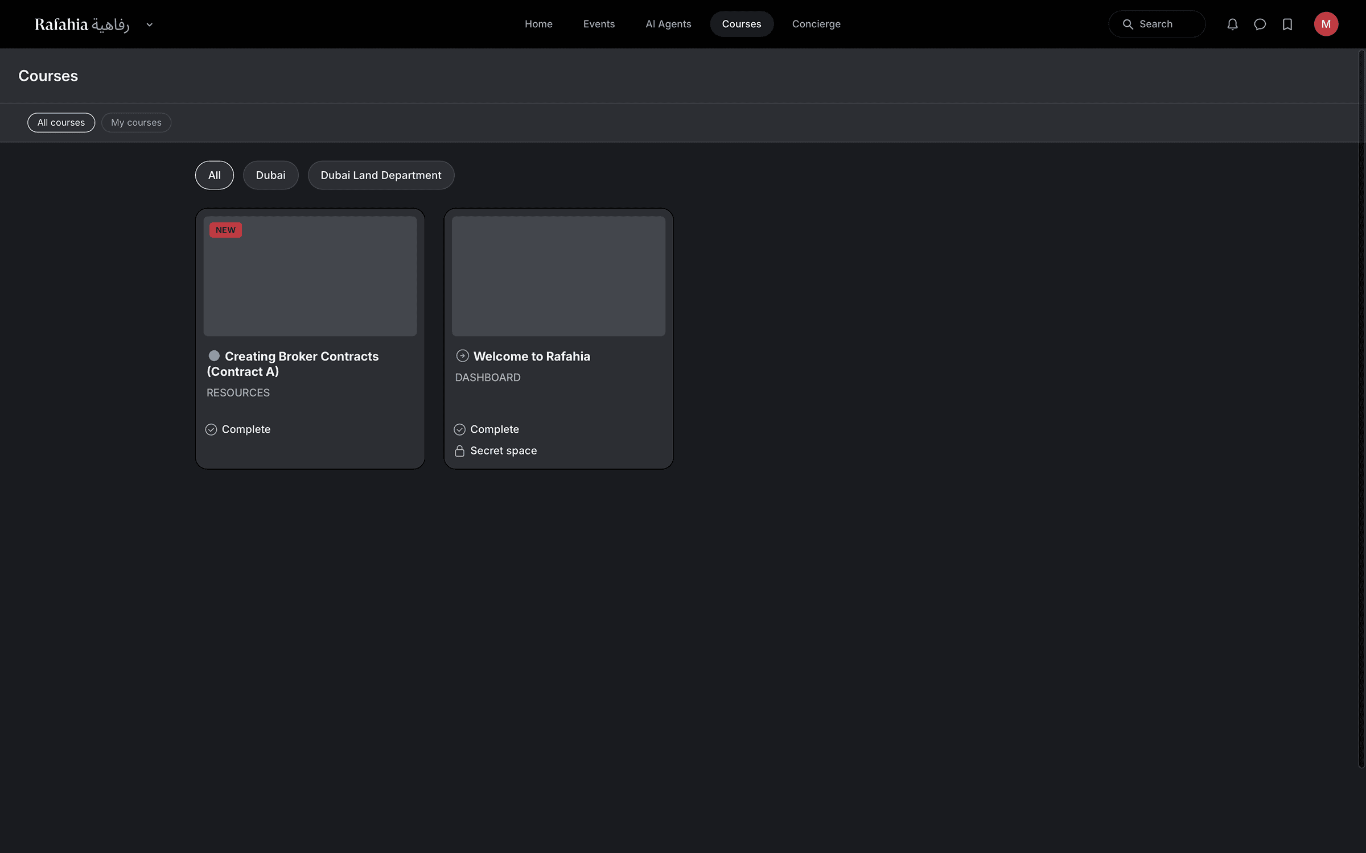The width and height of the screenshot is (1366, 853).
Task: Click the lock icon beside Secret space
Action: (x=459, y=451)
